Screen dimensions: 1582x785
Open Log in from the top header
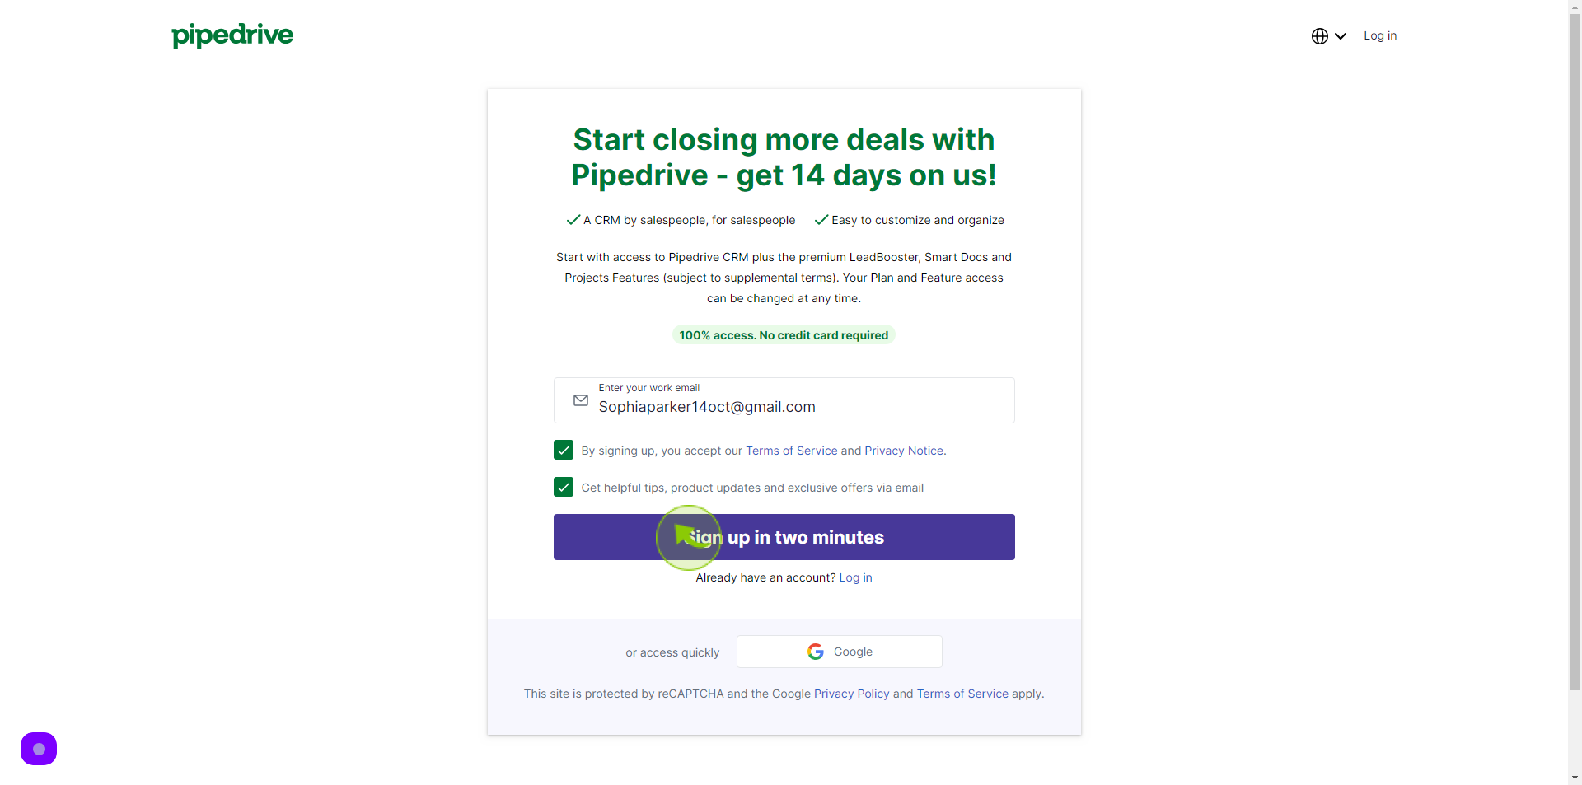tap(1380, 35)
